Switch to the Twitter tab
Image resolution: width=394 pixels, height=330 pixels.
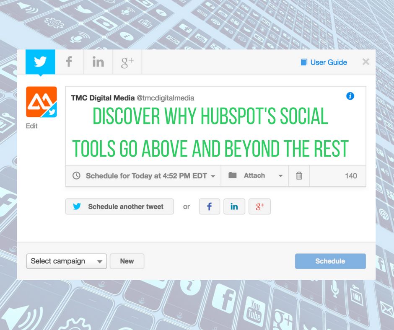pyautogui.click(x=40, y=62)
